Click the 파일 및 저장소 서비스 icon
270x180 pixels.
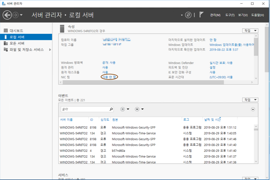click(6, 50)
